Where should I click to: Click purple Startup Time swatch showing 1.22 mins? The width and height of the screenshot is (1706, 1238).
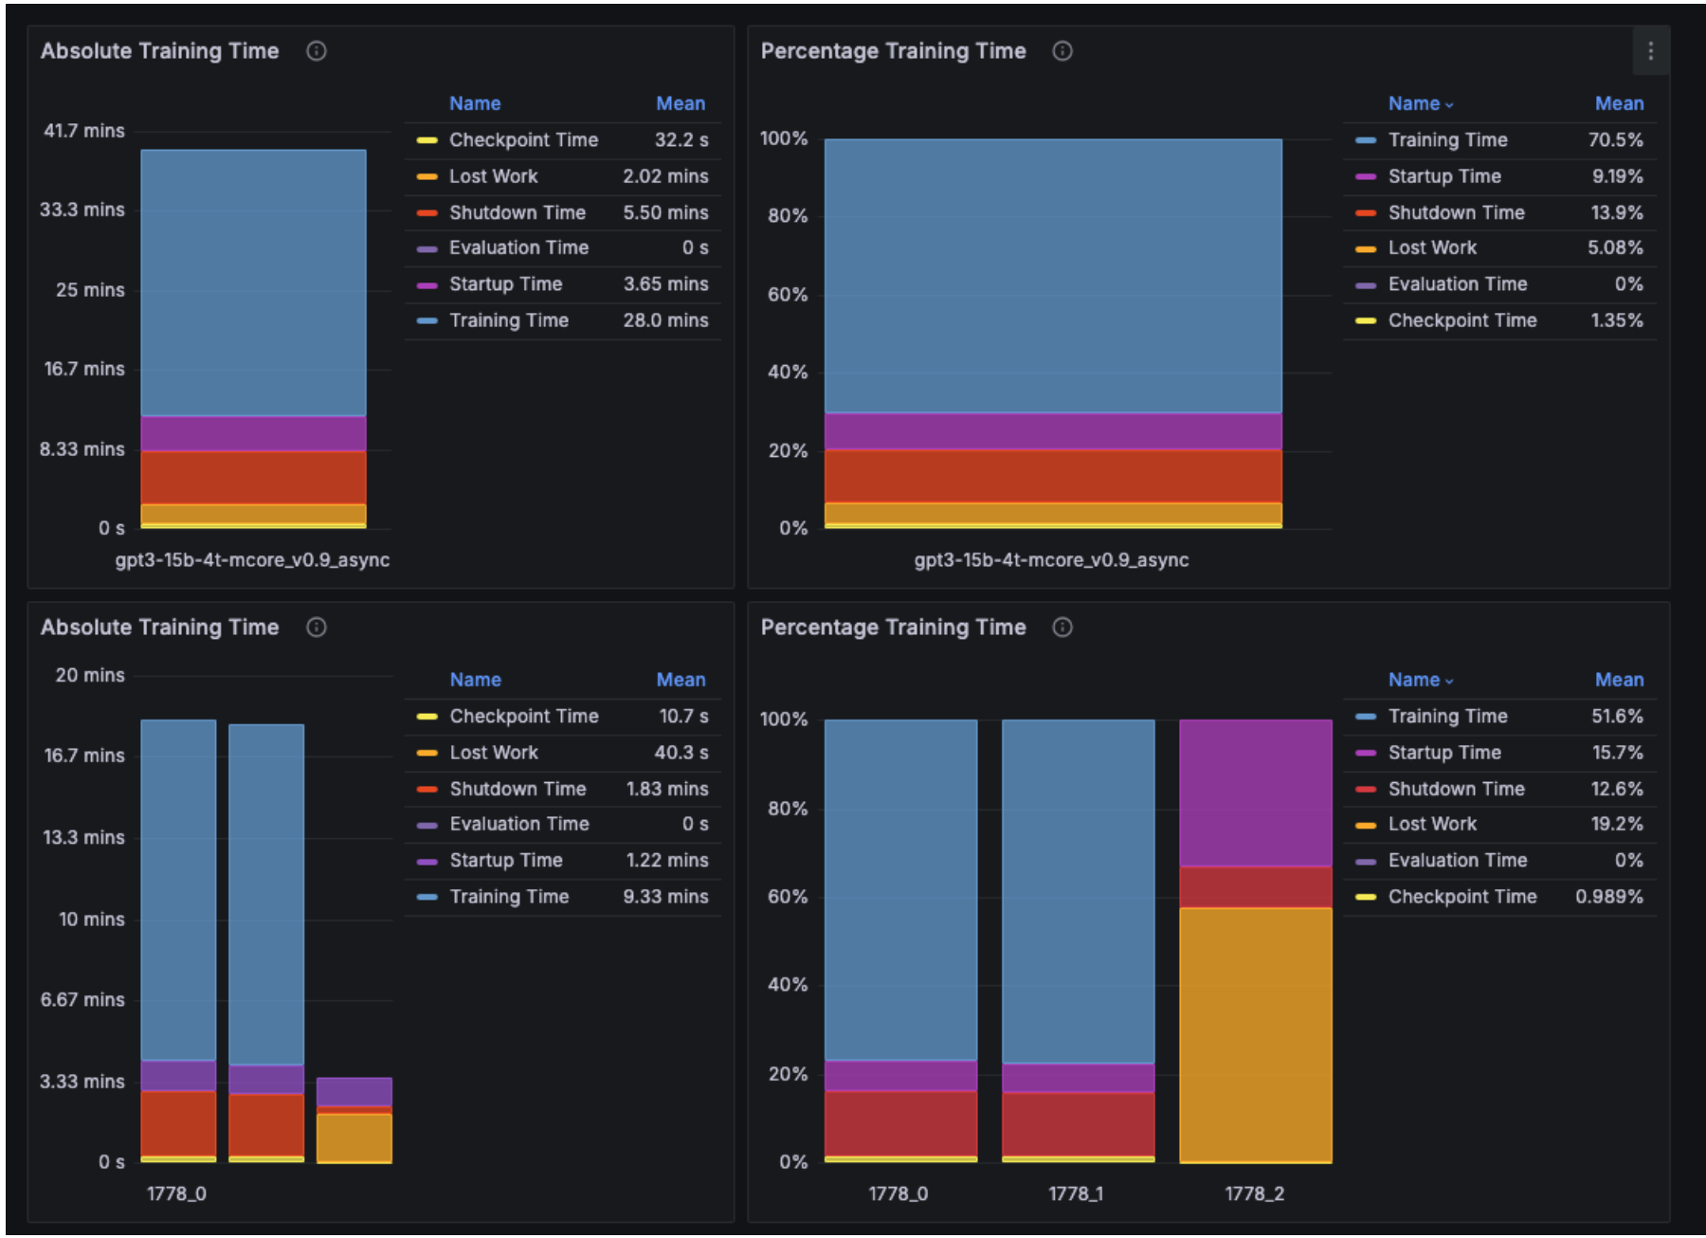click(426, 862)
